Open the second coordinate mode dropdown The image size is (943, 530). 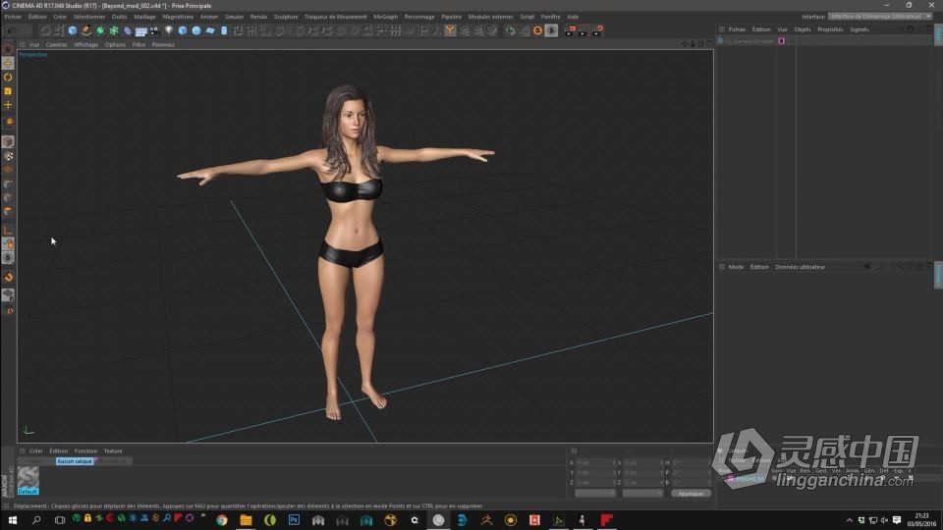642,494
